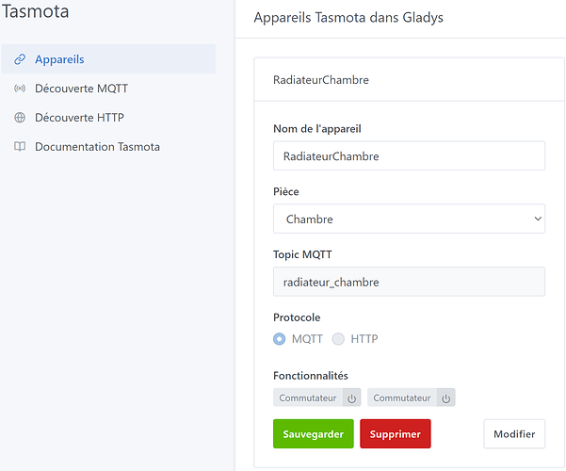Screen dimensions: 566x471
Task: Click the Protocole label
Action: tap(297, 317)
